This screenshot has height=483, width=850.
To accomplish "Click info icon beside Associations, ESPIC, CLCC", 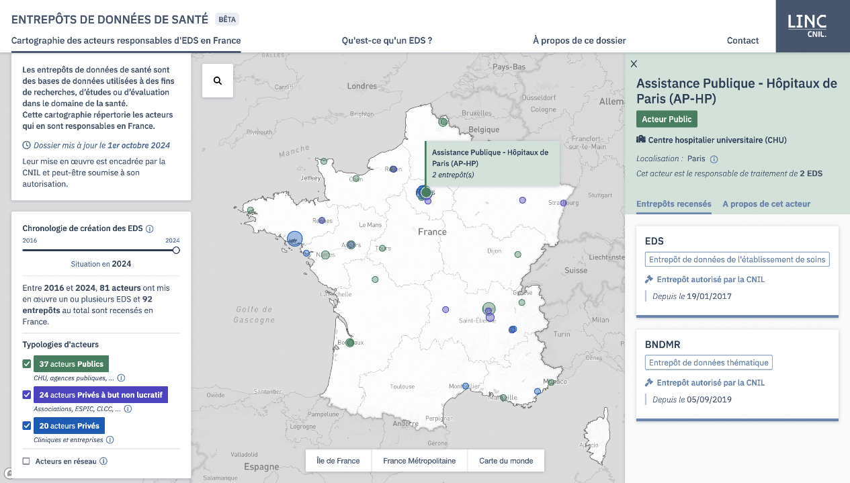I will point(128,409).
